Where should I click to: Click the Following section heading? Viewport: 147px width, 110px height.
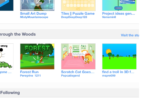(10, 93)
